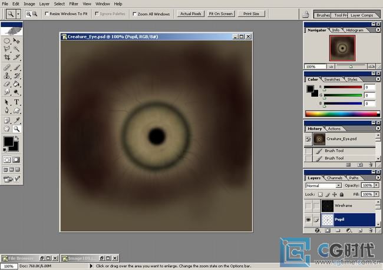Image resolution: width=383 pixels, height=270 pixels.
Task: Select the Custom Shape tool
Action: 16,111
